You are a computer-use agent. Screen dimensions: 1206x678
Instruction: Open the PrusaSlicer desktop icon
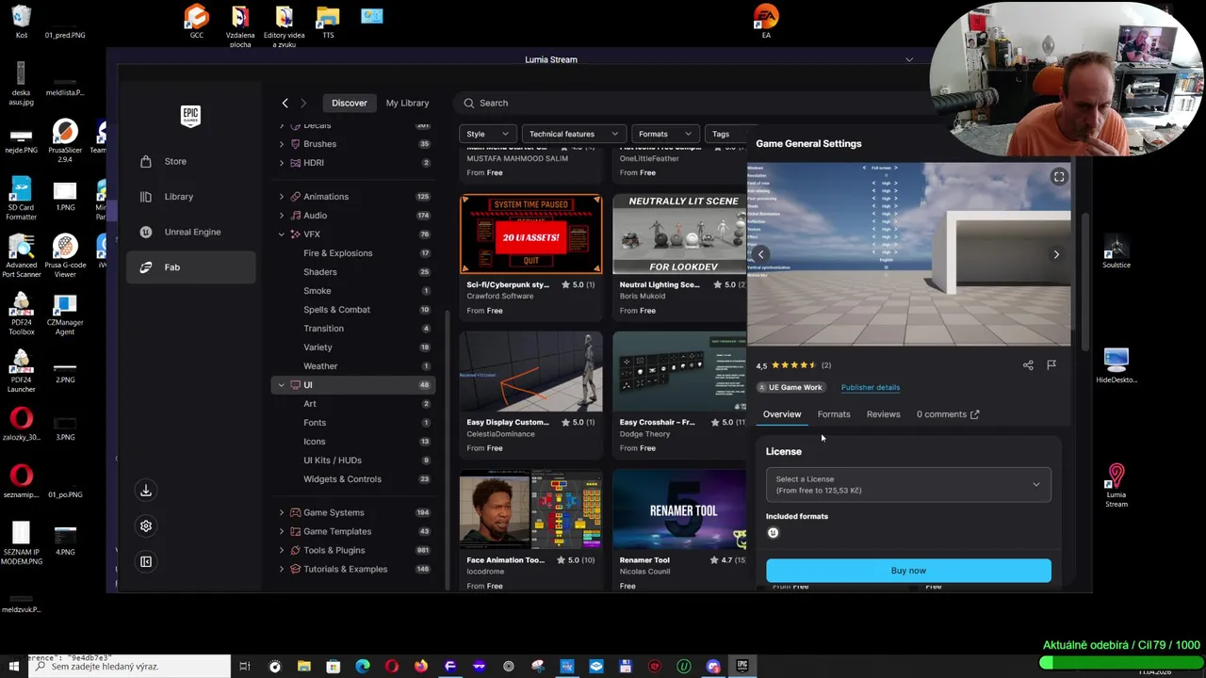pos(65,138)
